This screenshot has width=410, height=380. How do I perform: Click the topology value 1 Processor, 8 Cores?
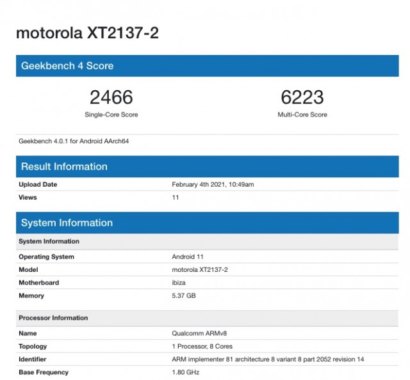click(x=202, y=346)
